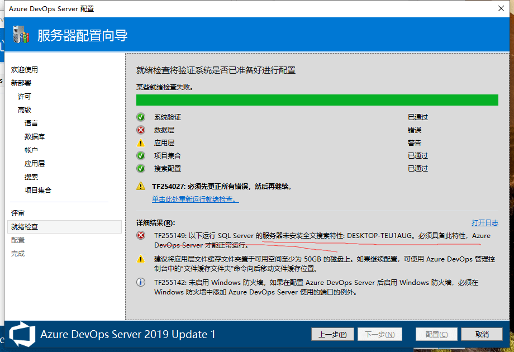Click the green check icon beside 项目集合
The height and width of the screenshot is (352, 514).
(141, 156)
